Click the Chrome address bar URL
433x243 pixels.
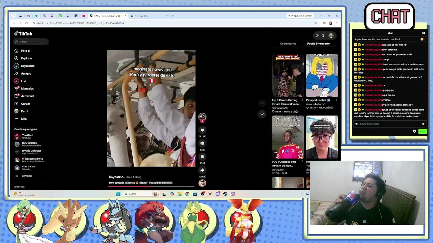[x=81, y=23]
